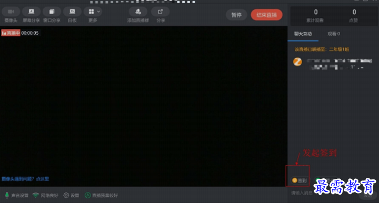Click the 点赞 likes count
This screenshot has width=379, height=203.
[x=354, y=16]
